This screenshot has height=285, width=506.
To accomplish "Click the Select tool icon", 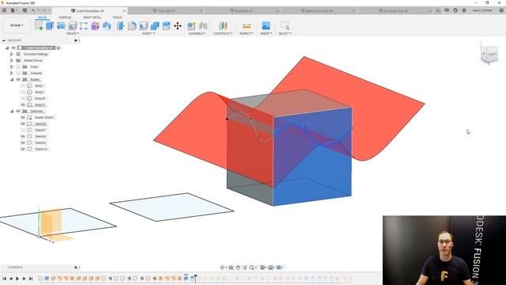I will 285,26.
